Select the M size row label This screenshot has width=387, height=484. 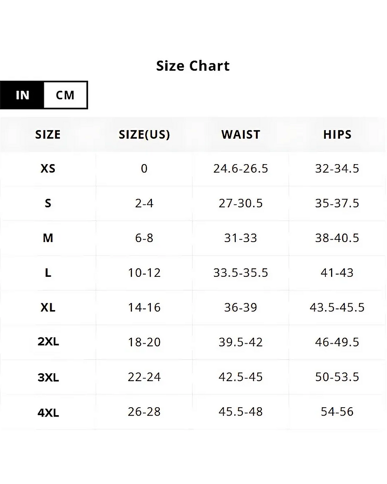[x=48, y=238]
